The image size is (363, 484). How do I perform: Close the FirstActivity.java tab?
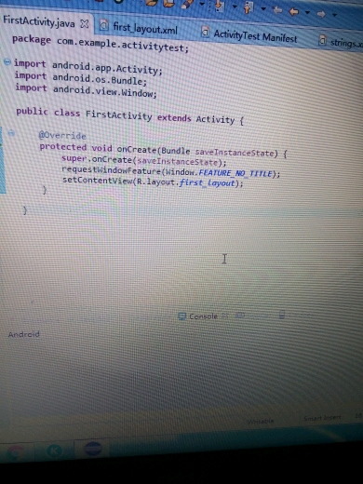coord(85,23)
